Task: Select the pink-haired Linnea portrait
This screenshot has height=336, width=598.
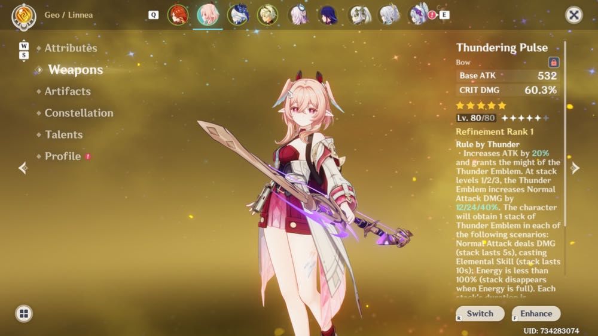Action: (x=208, y=14)
